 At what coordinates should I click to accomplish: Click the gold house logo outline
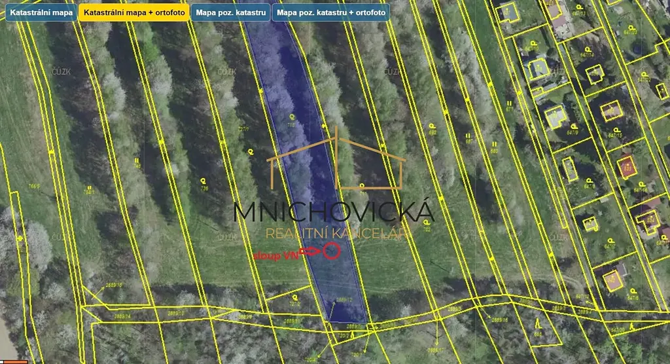336,157
